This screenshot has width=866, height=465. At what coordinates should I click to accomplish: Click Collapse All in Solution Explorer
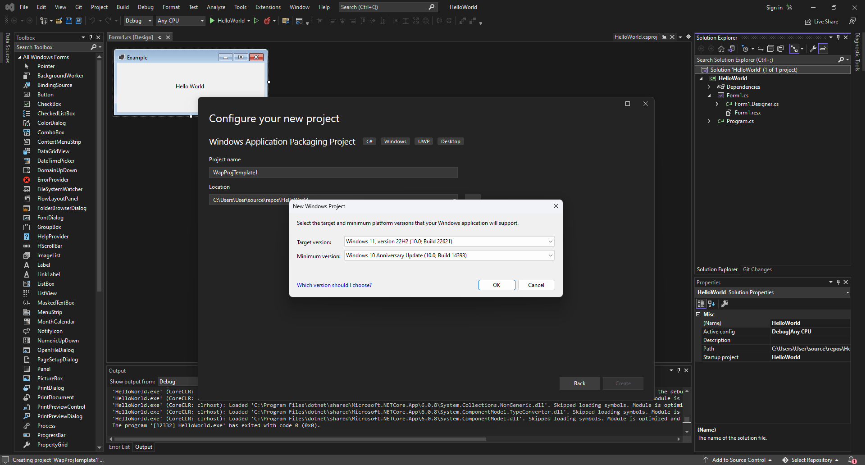click(770, 49)
